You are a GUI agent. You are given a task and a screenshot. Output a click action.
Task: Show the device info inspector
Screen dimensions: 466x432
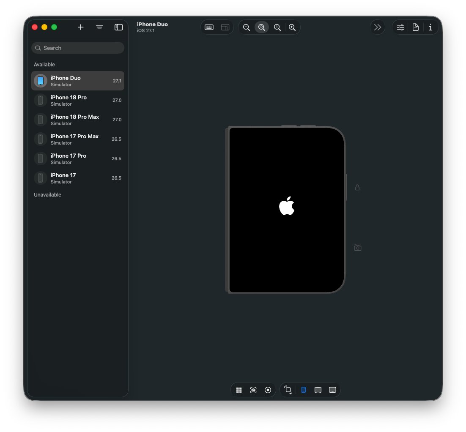[x=430, y=27]
